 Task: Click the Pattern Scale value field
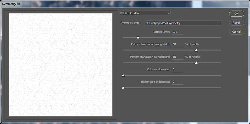pos(178,32)
